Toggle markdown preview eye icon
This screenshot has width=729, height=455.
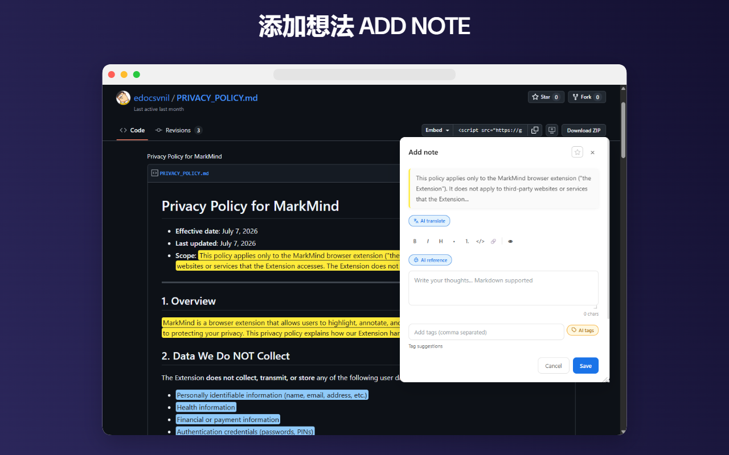click(x=510, y=241)
